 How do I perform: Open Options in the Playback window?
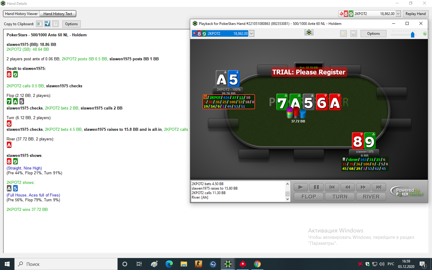coord(373,34)
